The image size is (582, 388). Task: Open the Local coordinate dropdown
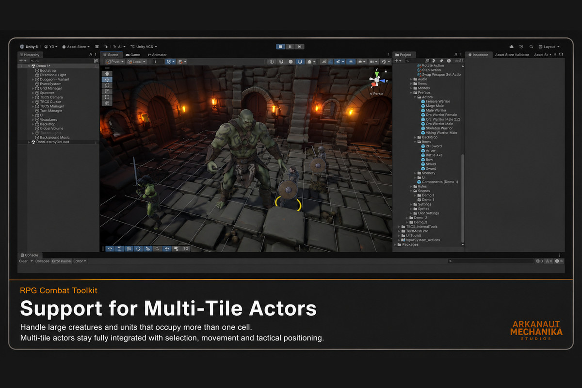pos(136,62)
